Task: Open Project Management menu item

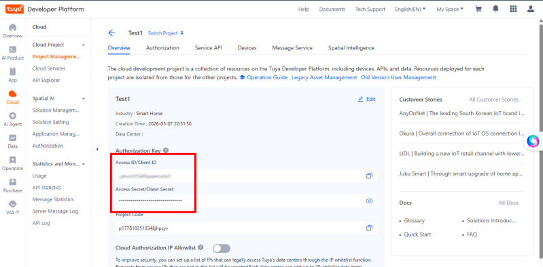Action: [x=56, y=57]
